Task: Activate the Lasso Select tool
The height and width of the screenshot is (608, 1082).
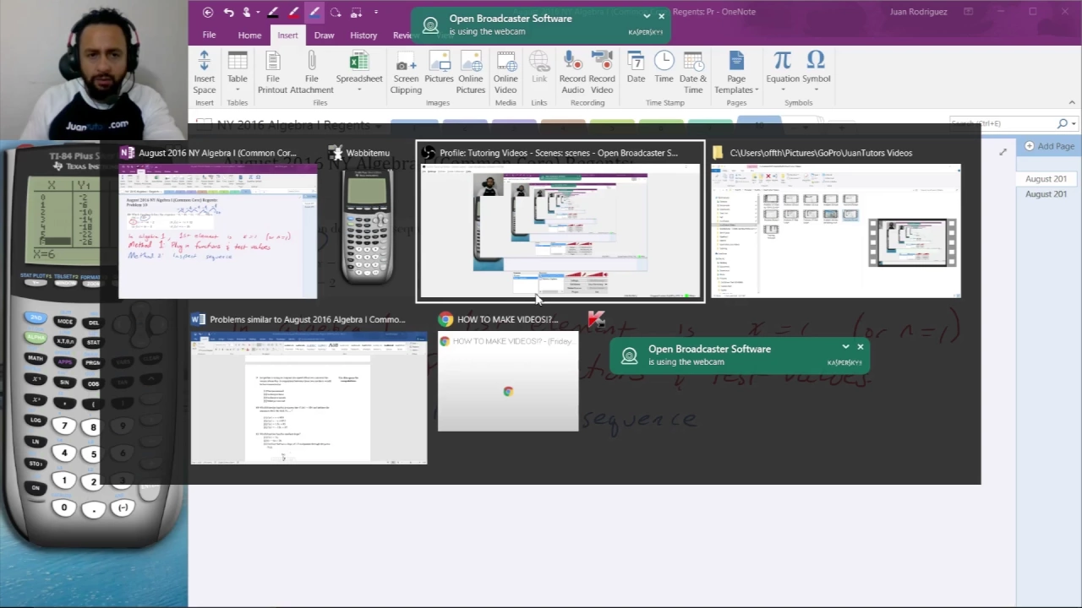Action: click(x=336, y=12)
